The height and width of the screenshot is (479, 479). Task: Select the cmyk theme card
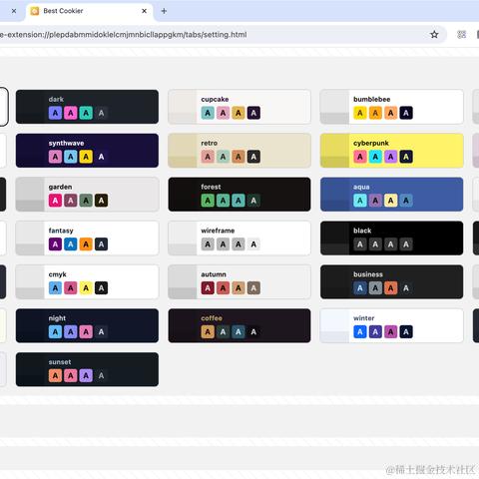tap(87, 282)
